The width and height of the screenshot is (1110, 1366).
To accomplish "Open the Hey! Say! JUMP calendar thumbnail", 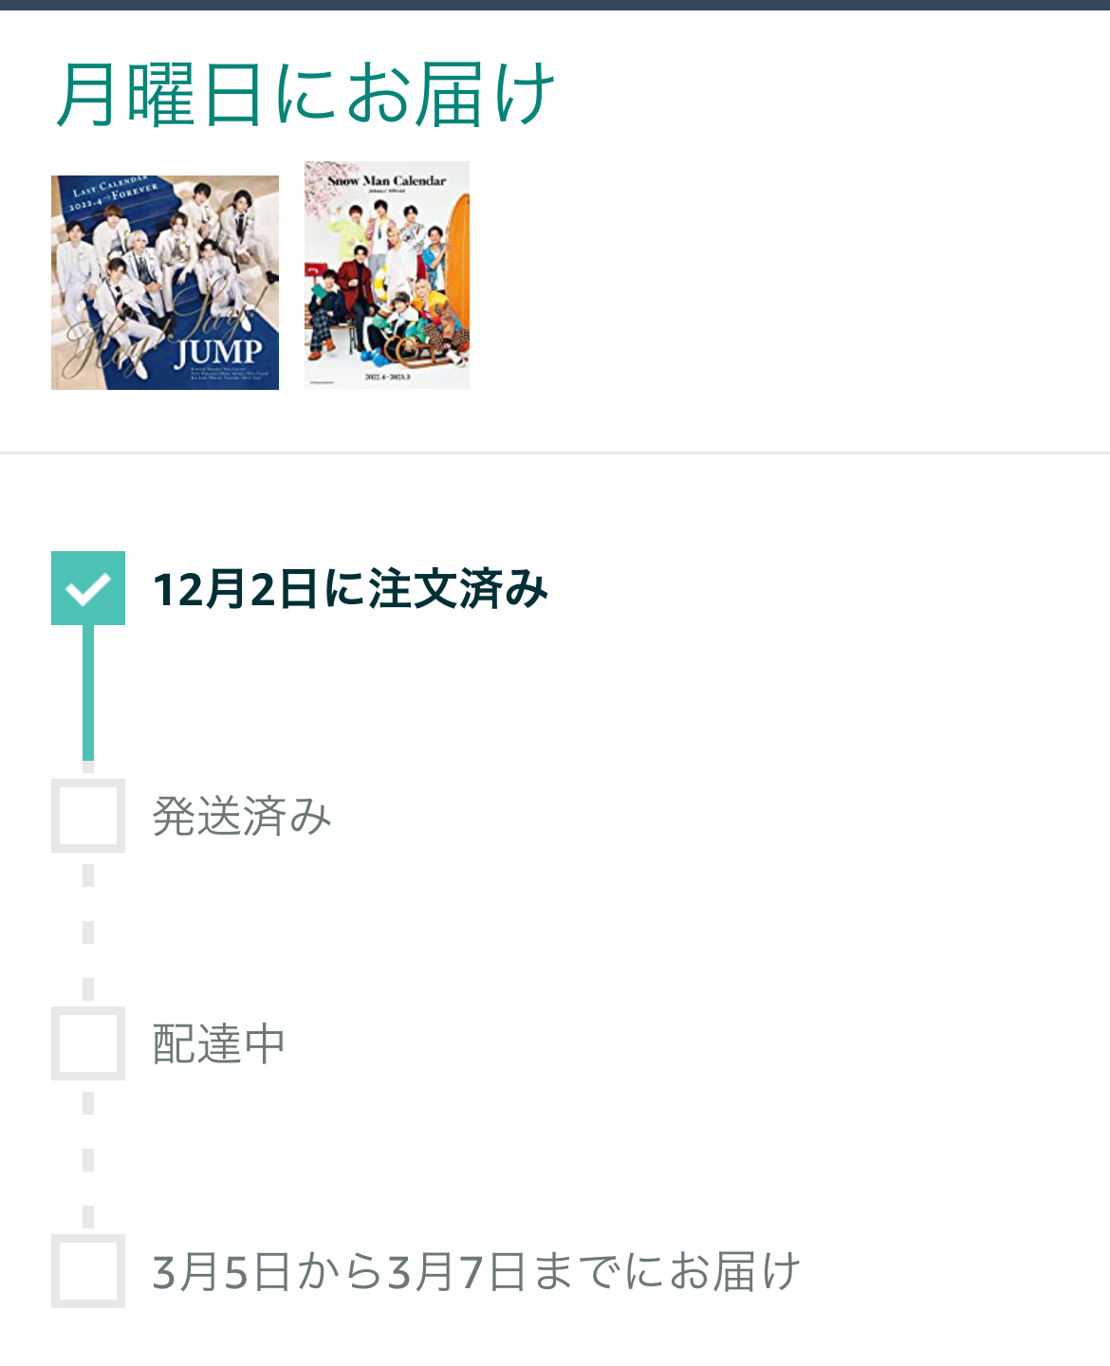I will [165, 283].
